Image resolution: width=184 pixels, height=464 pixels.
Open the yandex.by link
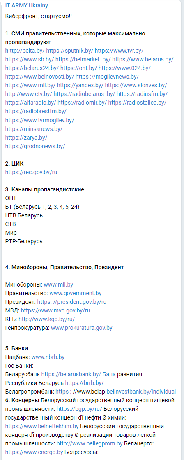pyautogui.click(x=80, y=86)
